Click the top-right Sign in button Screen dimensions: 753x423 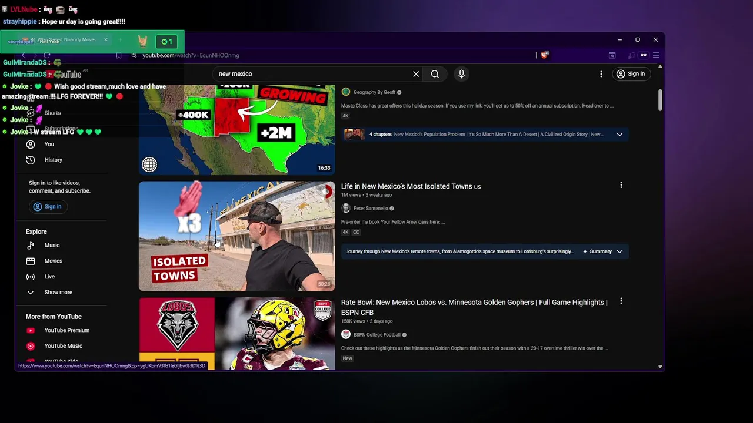point(631,74)
